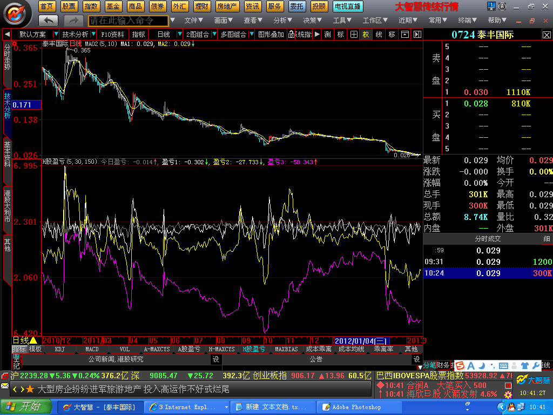Click the lock icon in the chart toolbar

click(x=291, y=34)
